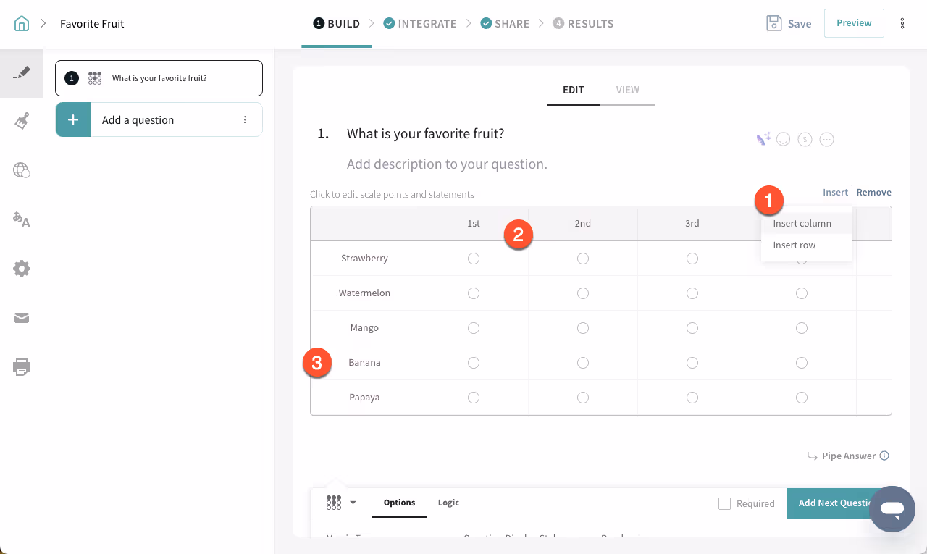The image size is (927, 554).
Task: Edit the Strawberry row label
Action: click(x=364, y=259)
